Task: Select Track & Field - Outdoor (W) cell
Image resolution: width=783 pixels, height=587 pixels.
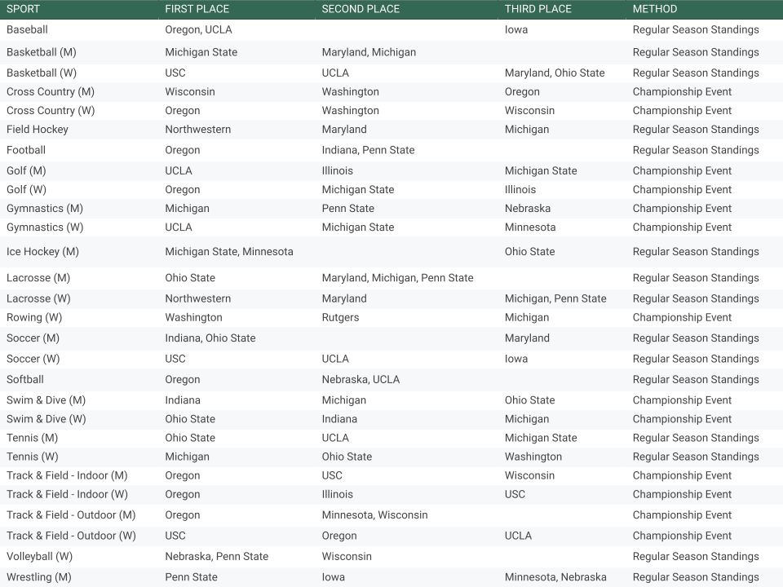Action: click(x=71, y=536)
